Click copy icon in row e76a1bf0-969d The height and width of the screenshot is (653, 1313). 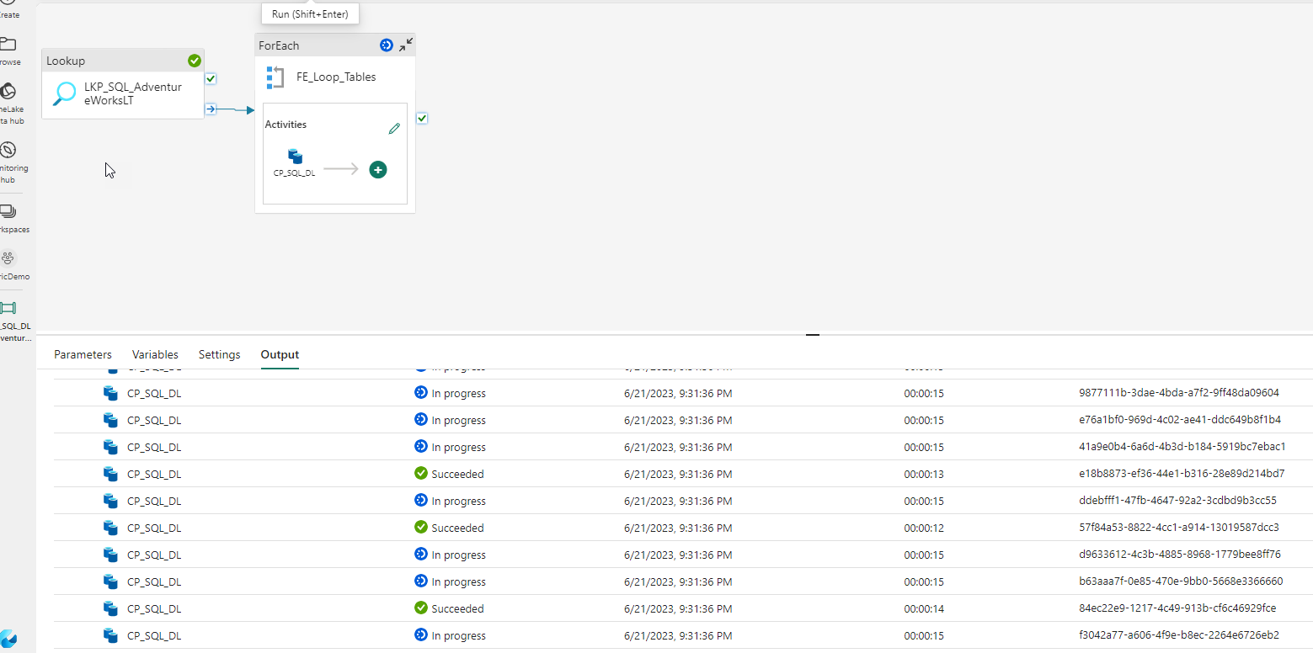click(110, 420)
